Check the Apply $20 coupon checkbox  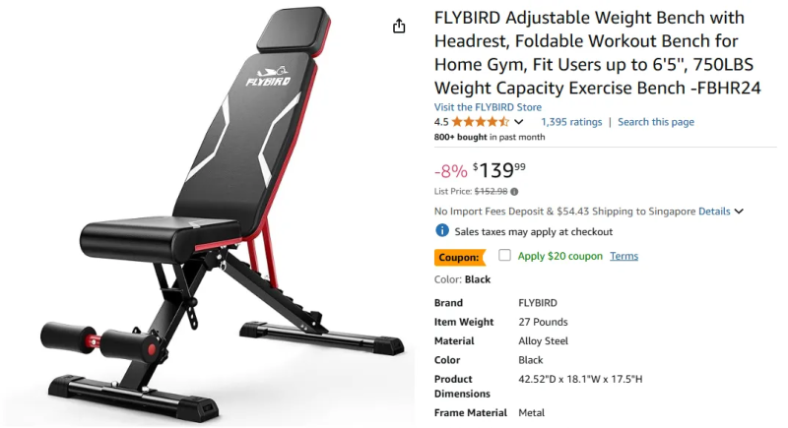504,255
